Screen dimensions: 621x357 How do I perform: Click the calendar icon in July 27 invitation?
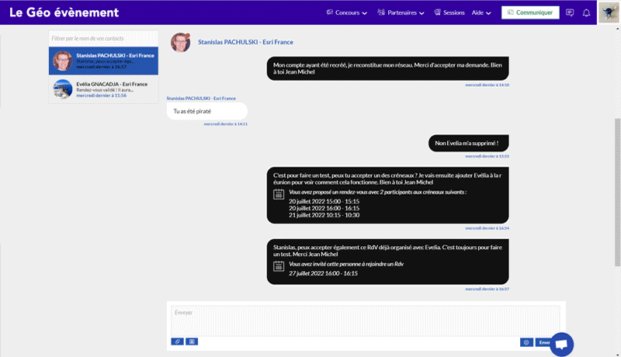point(279,268)
